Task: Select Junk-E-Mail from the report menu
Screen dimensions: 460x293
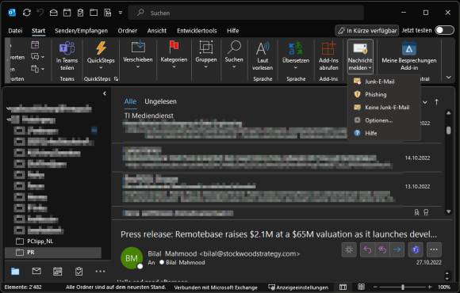Action: pos(384,82)
